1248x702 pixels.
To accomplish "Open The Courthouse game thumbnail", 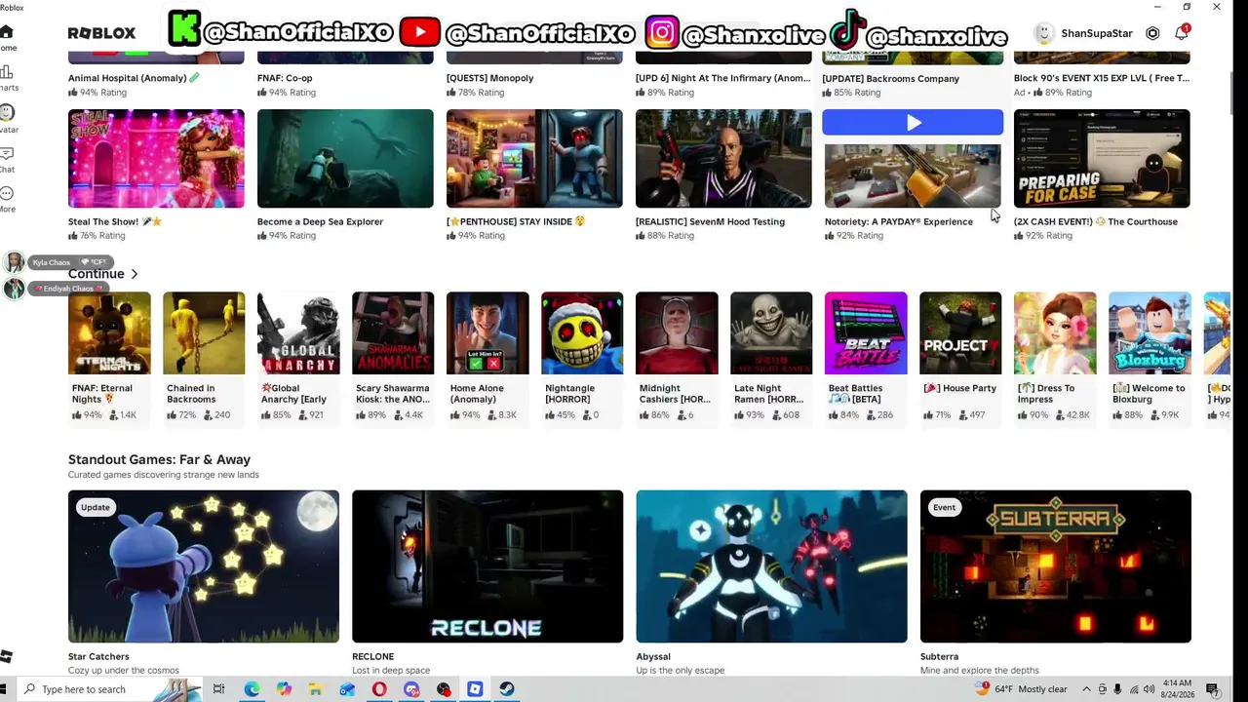I will click(x=1102, y=159).
